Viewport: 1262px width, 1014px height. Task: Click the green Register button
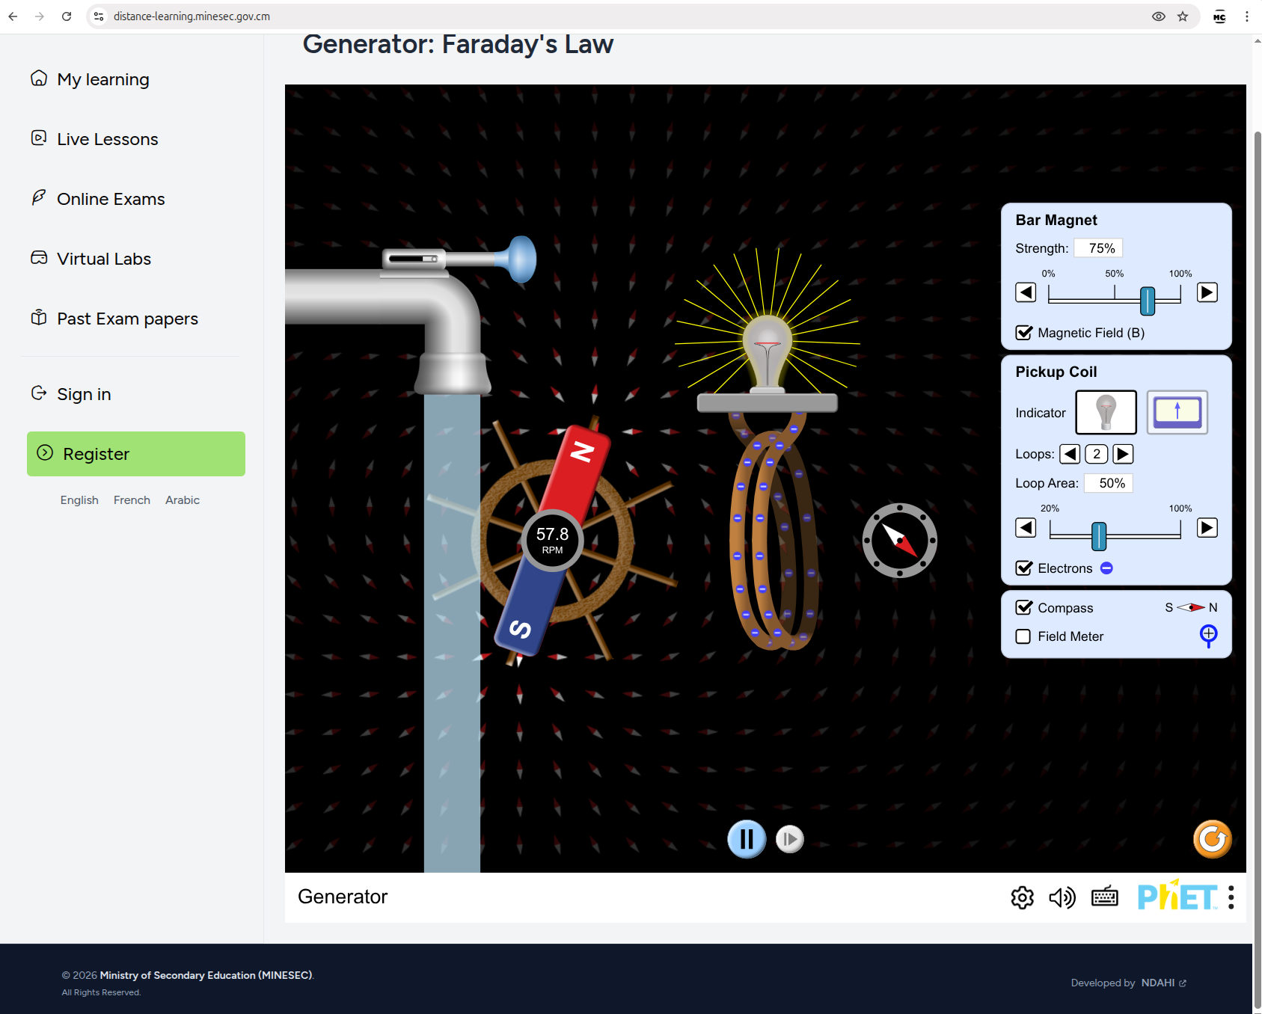(x=136, y=454)
